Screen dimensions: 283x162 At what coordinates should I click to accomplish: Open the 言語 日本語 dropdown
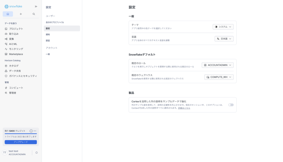[224, 39]
